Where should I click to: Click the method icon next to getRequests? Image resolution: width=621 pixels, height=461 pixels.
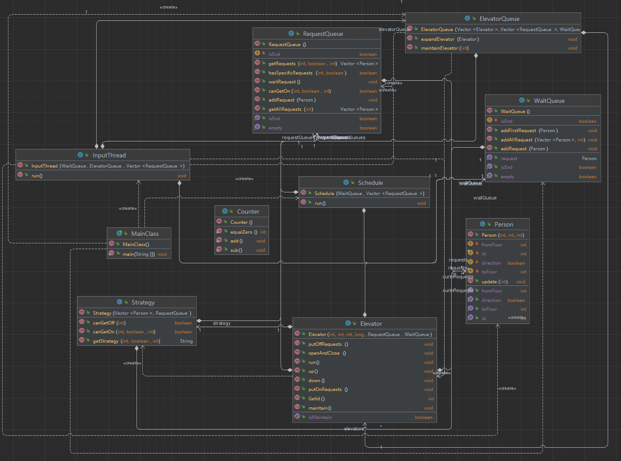pyautogui.click(x=257, y=63)
